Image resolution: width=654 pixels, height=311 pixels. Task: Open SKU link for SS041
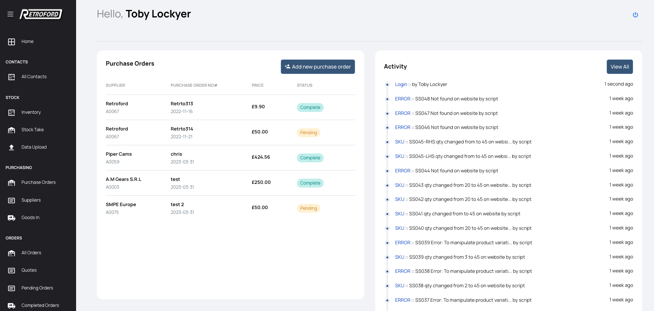tap(400, 214)
